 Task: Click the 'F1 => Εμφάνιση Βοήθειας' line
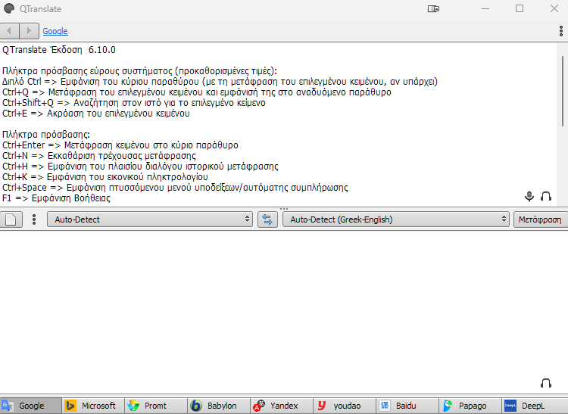(x=56, y=198)
